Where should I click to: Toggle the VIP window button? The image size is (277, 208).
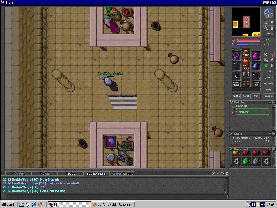tap(256, 96)
